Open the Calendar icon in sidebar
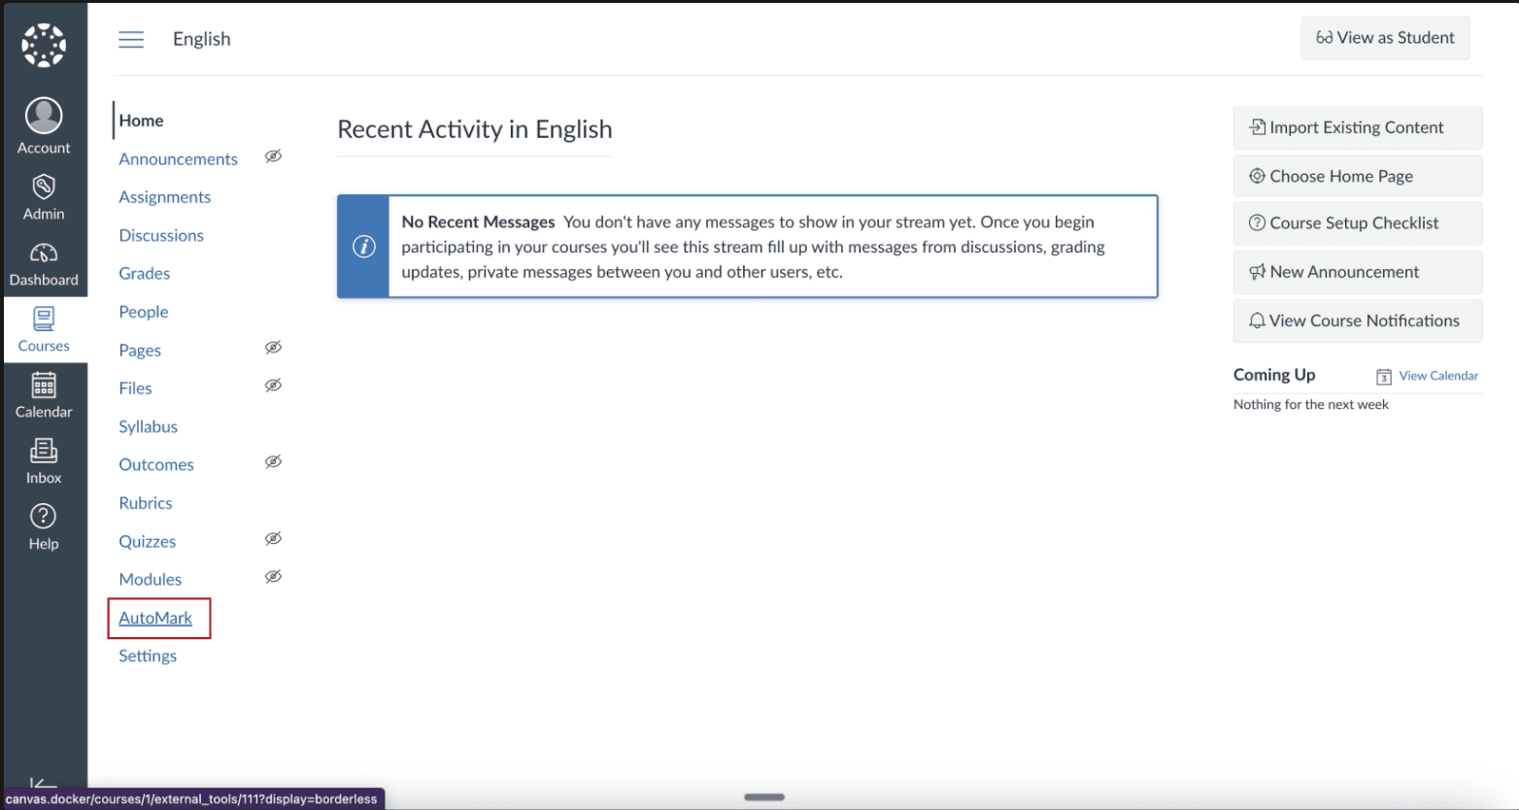This screenshot has width=1519, height=810. point(44,394)
